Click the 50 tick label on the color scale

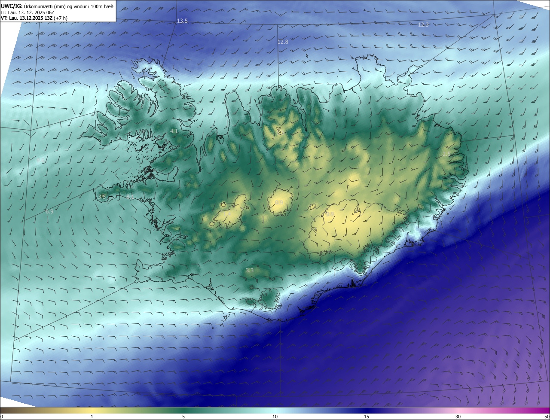pos(547,417)
